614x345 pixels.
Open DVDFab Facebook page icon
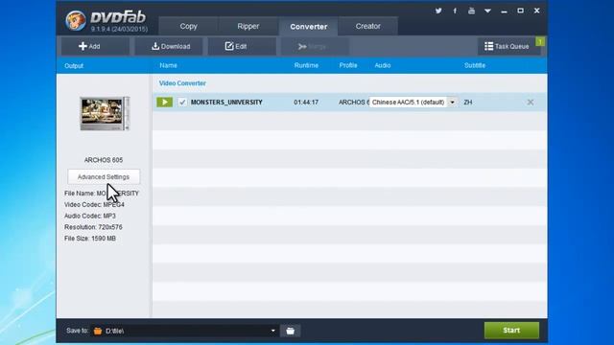455,11
